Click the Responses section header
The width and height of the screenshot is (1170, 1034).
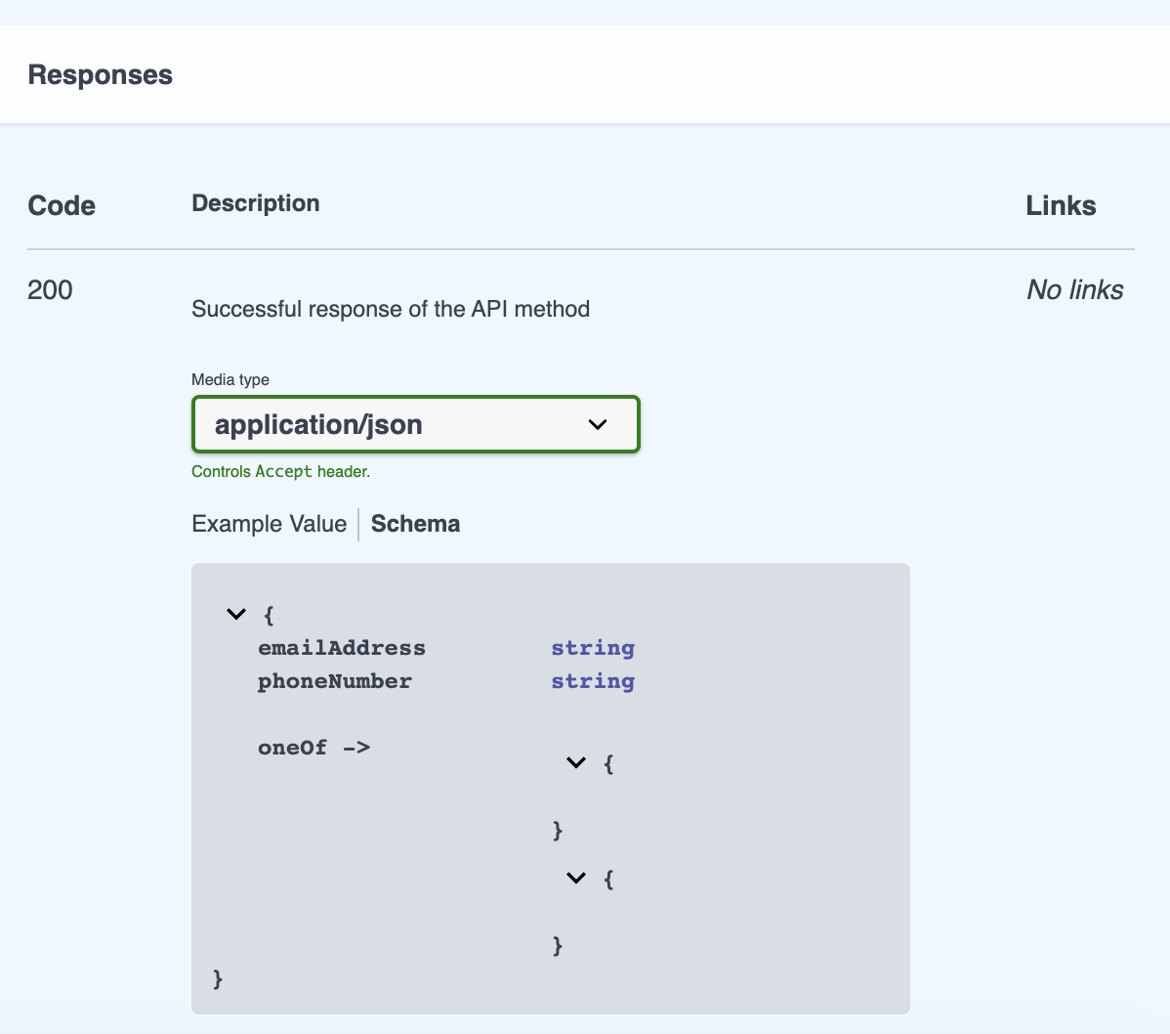click(100, 74)
